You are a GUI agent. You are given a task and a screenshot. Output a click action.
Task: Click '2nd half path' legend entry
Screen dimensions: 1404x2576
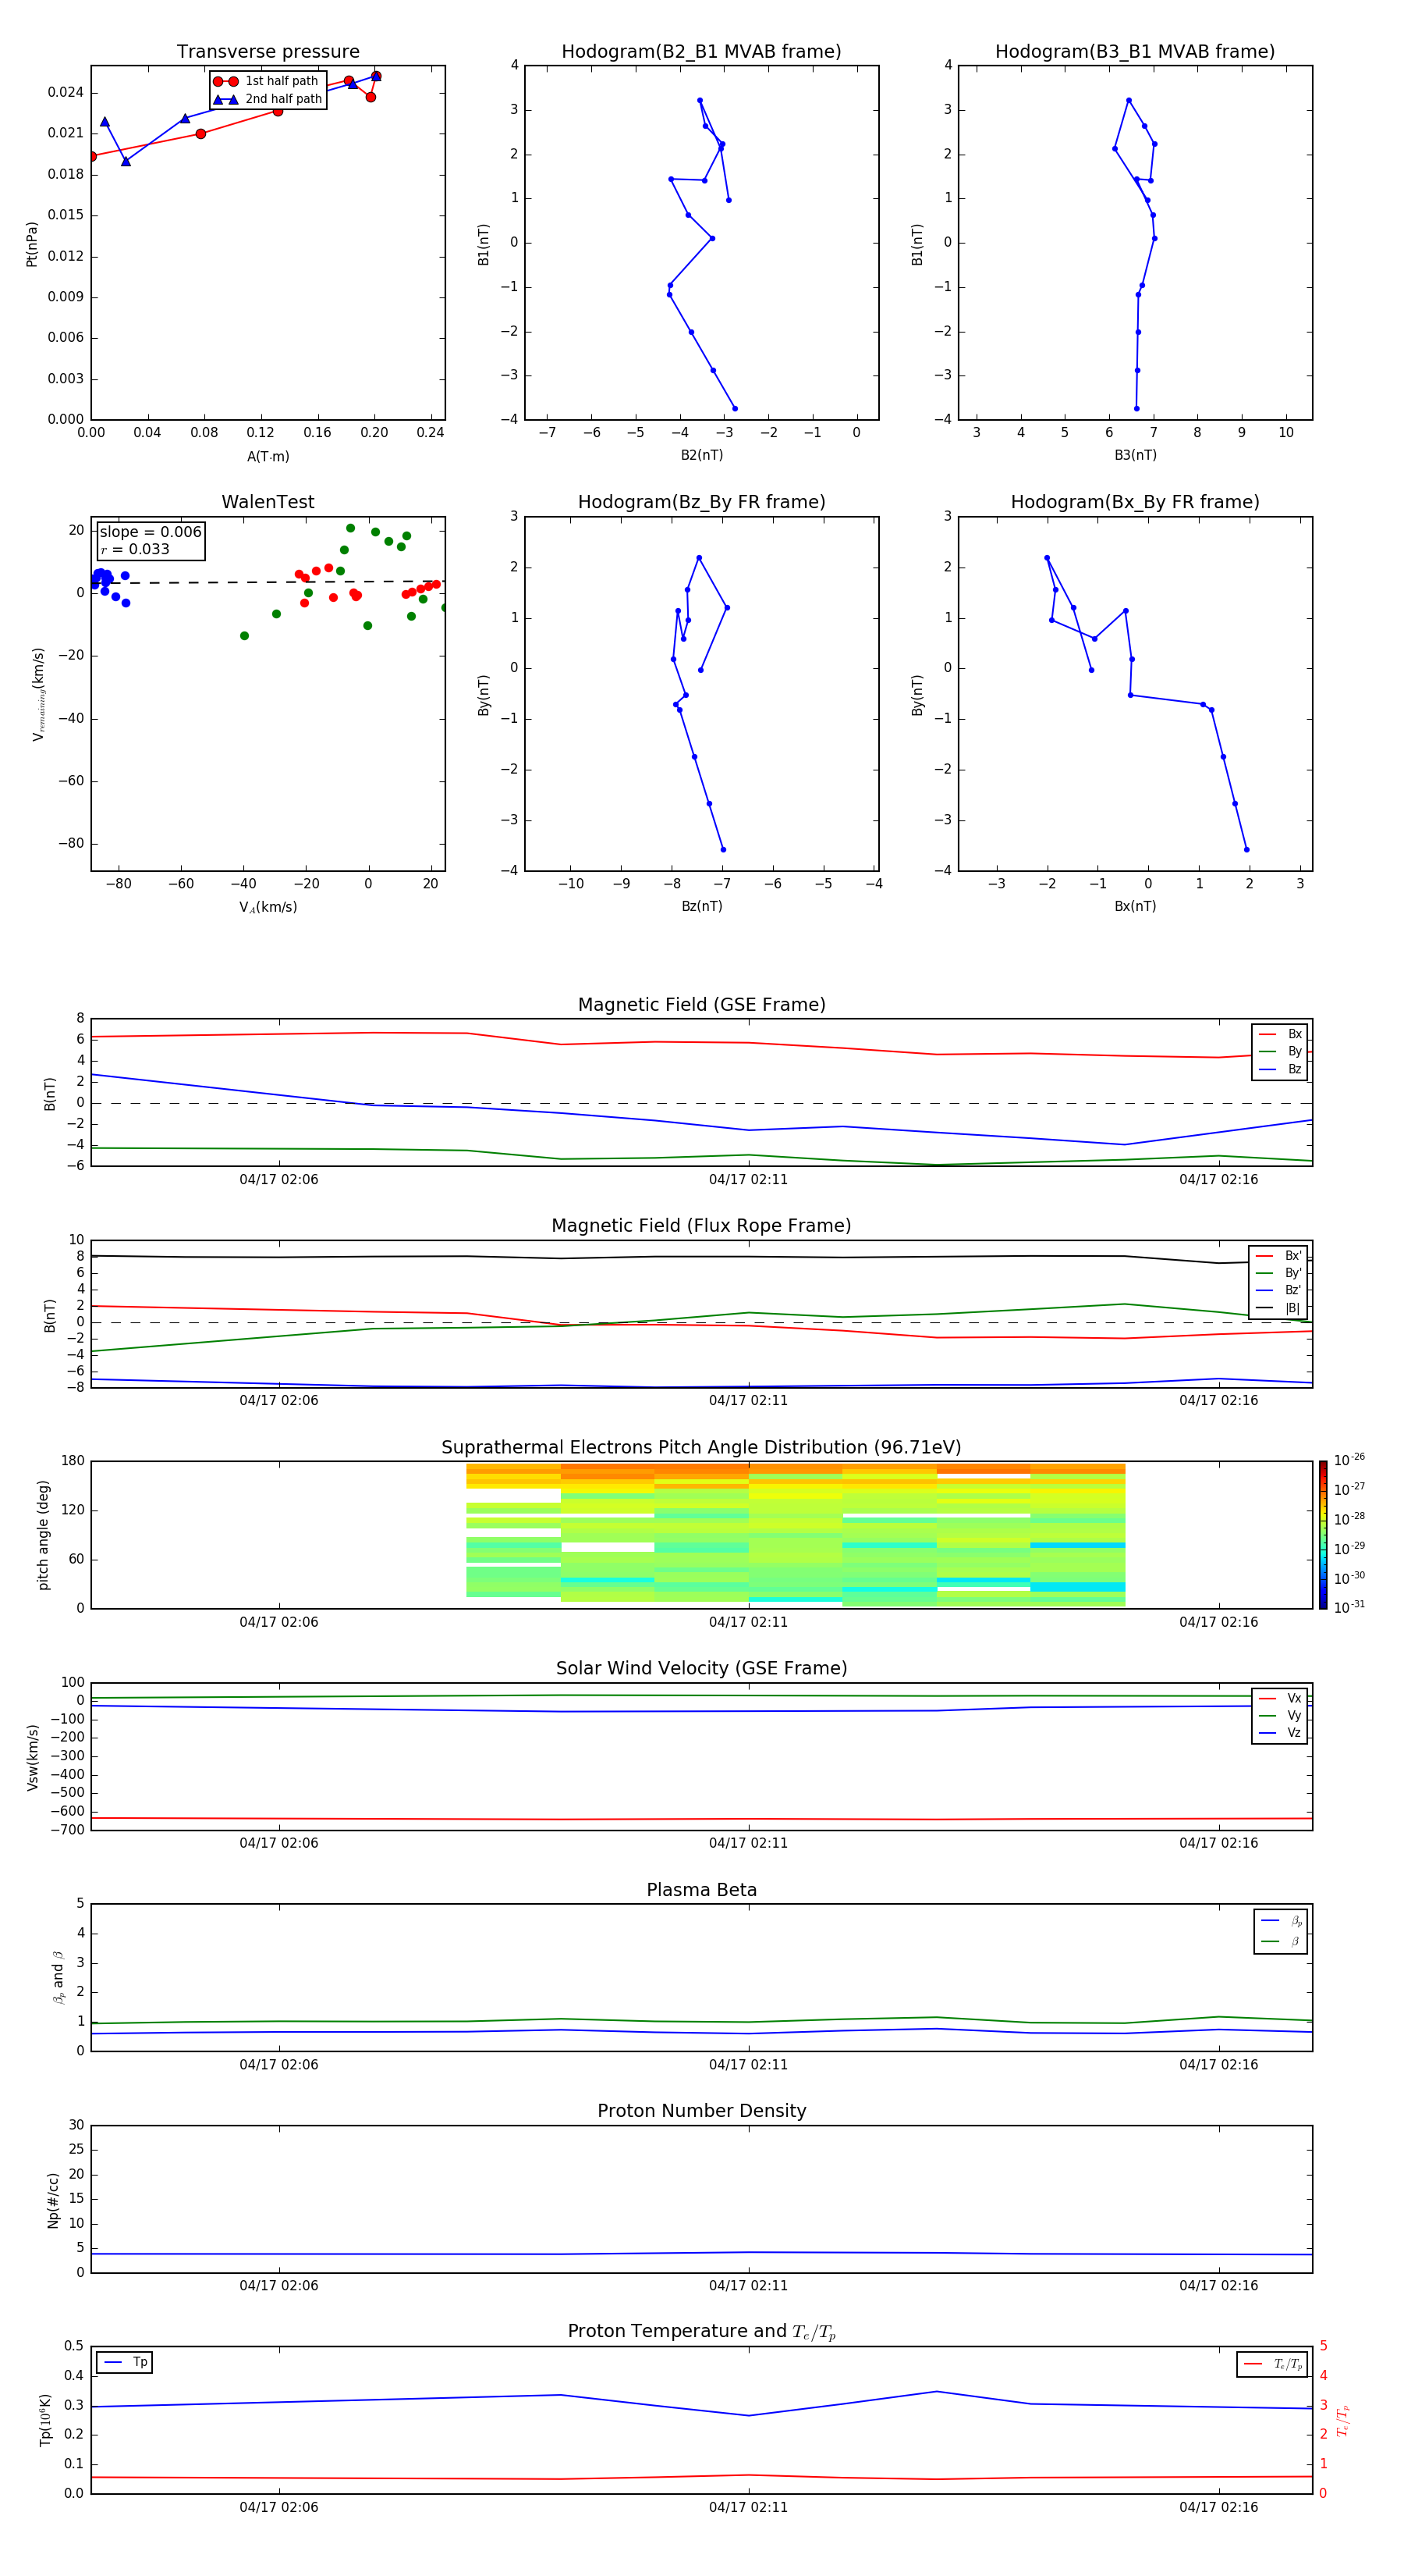[268, 99]
